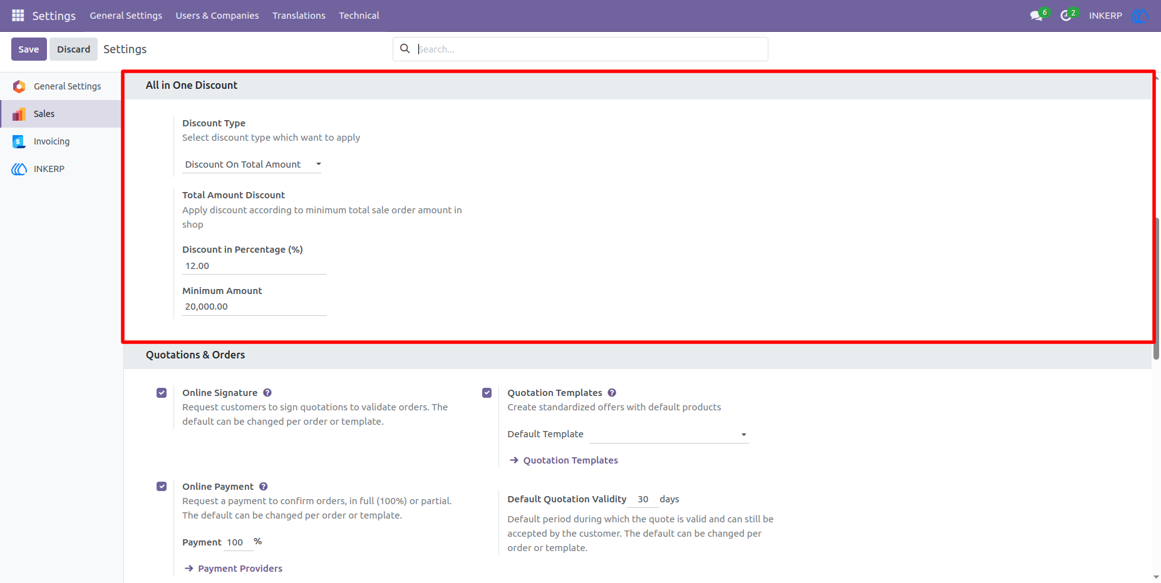Click the INKERP sidebar icon
Viewport: 1161px width, 583px height.
click(x=19, y=169)
